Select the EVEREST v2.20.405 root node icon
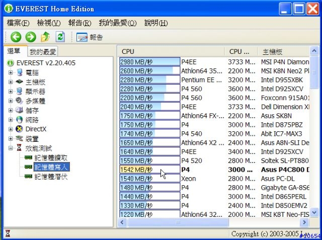The image size is (322, 240). click(x=11, y=63)
